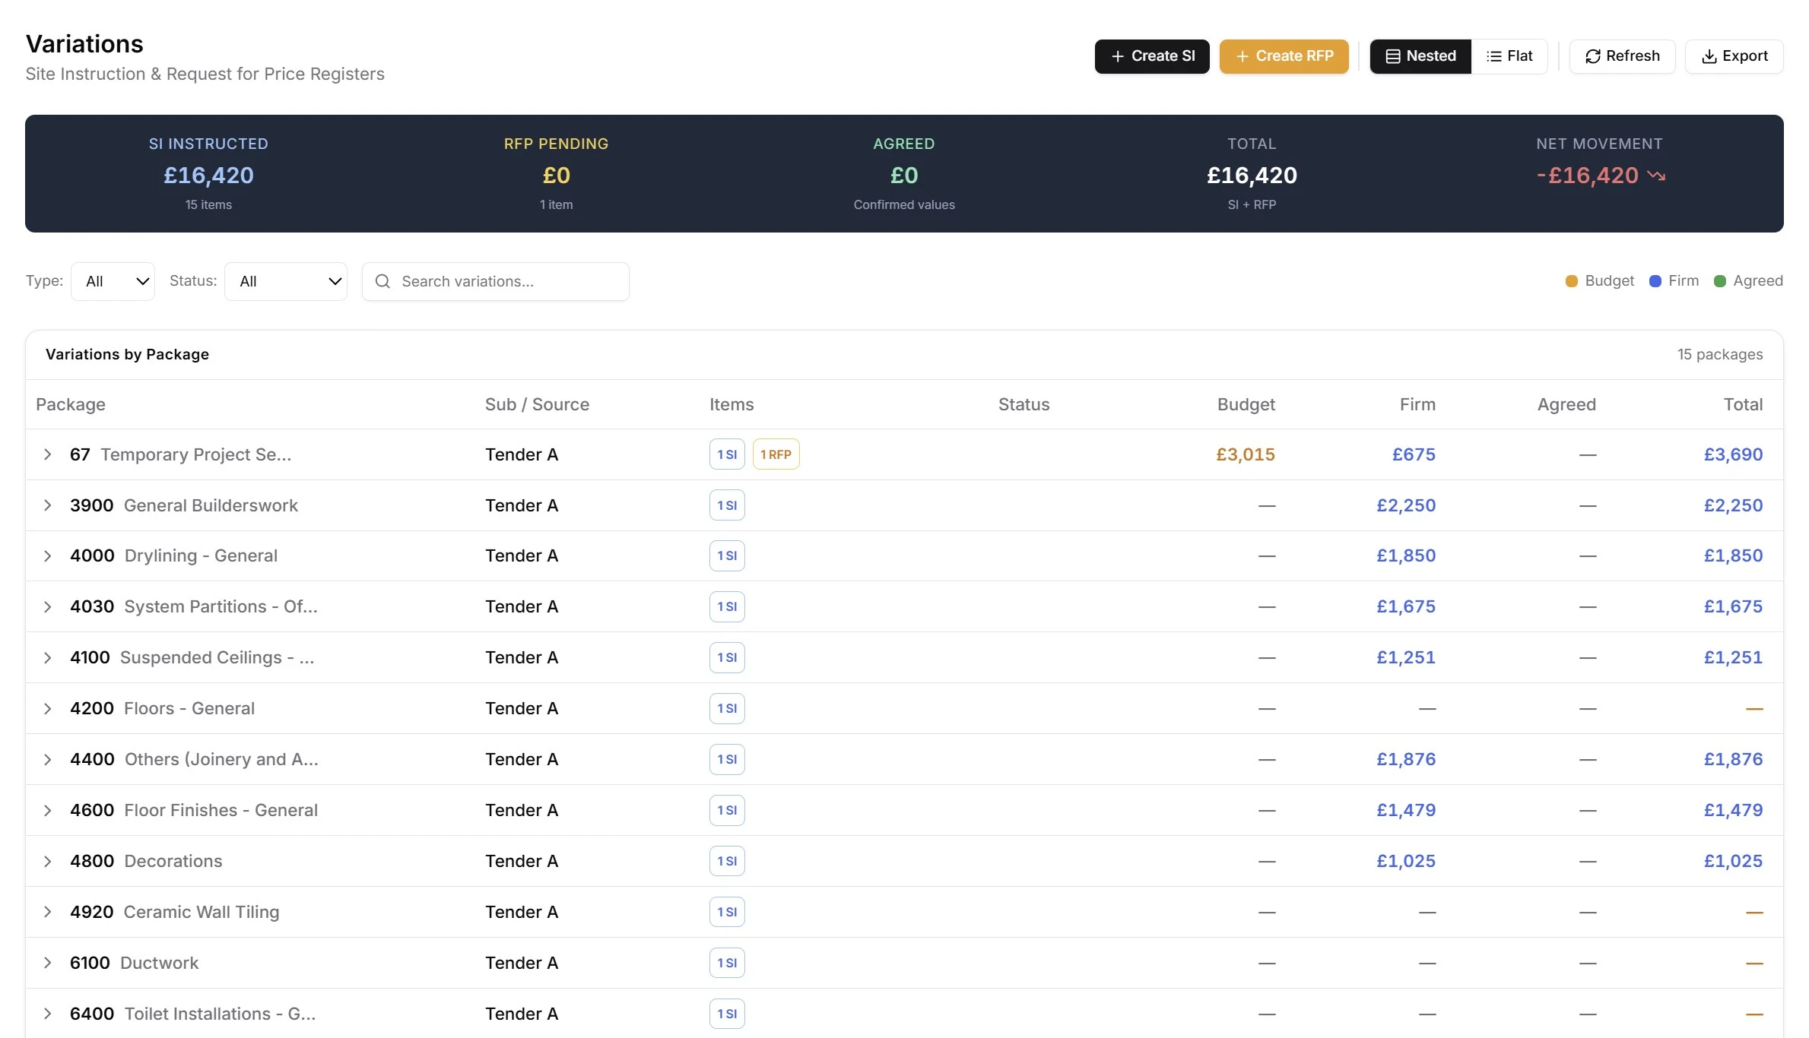Viewport: 1809px width, 1038px height.
Task: Open the Status filter dropdown
Action: [285, 281]
